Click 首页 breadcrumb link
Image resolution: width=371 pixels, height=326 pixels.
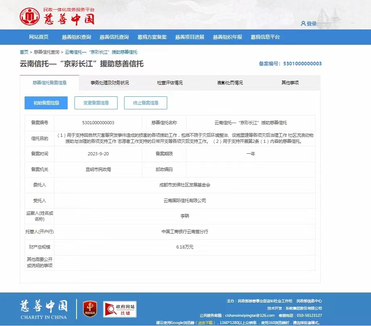coord(24,52)
